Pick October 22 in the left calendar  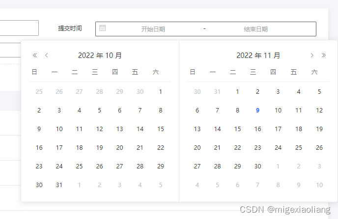point(160,148)
